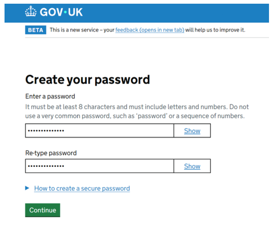Click the 'Create your password' heading

tap(87, 79)
